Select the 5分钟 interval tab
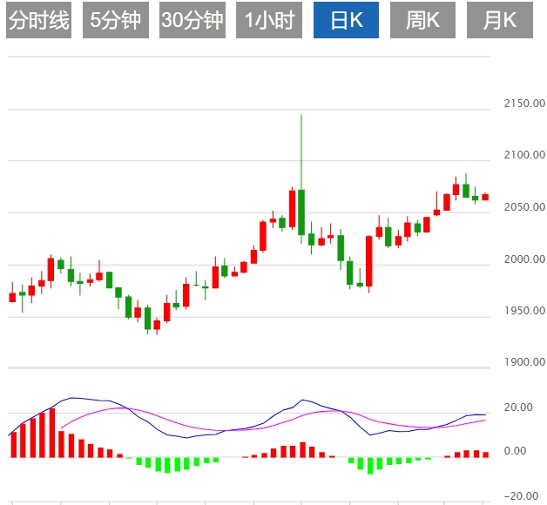Image resolution: width=547 pixels, height=505 pixels. 115,20
